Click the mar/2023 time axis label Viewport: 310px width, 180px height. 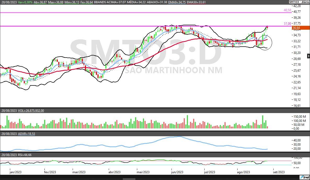pos(79,172)
